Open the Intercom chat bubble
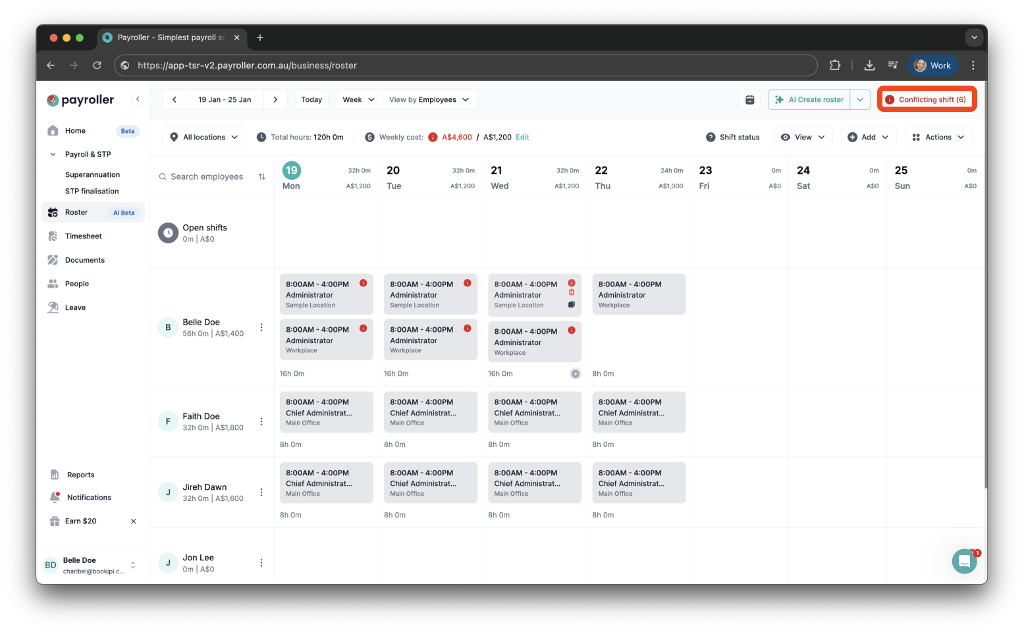This screenshot has width=1024, height=632. coord(964,561)
